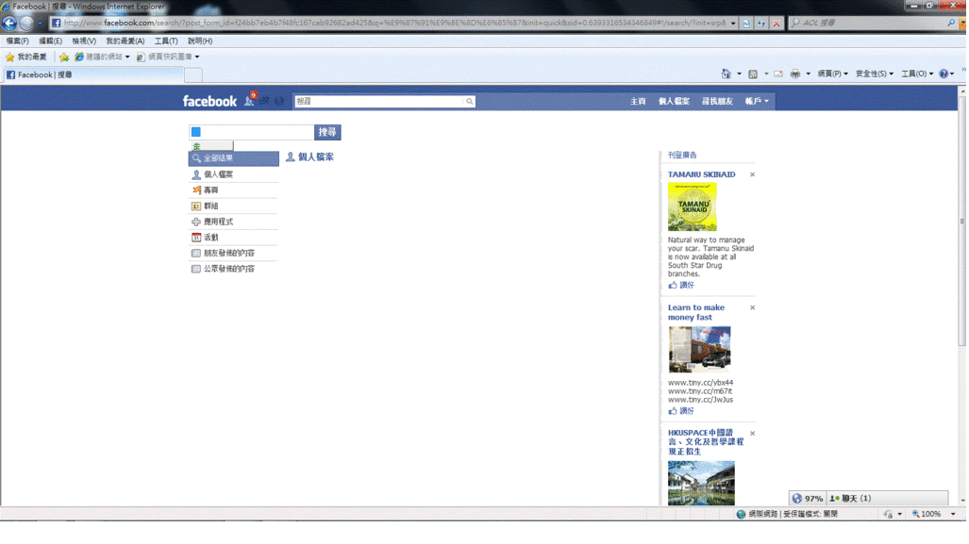Select the 朋友發佈的內容 filter
The image size is (969, 544).
(x=234, y=254)
